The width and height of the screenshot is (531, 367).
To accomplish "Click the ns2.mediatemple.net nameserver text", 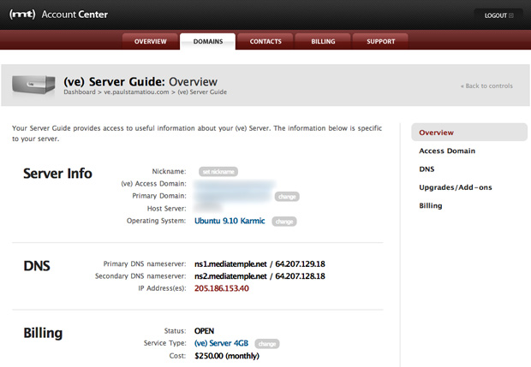I will pyautogui.click(x=230, y=276).
